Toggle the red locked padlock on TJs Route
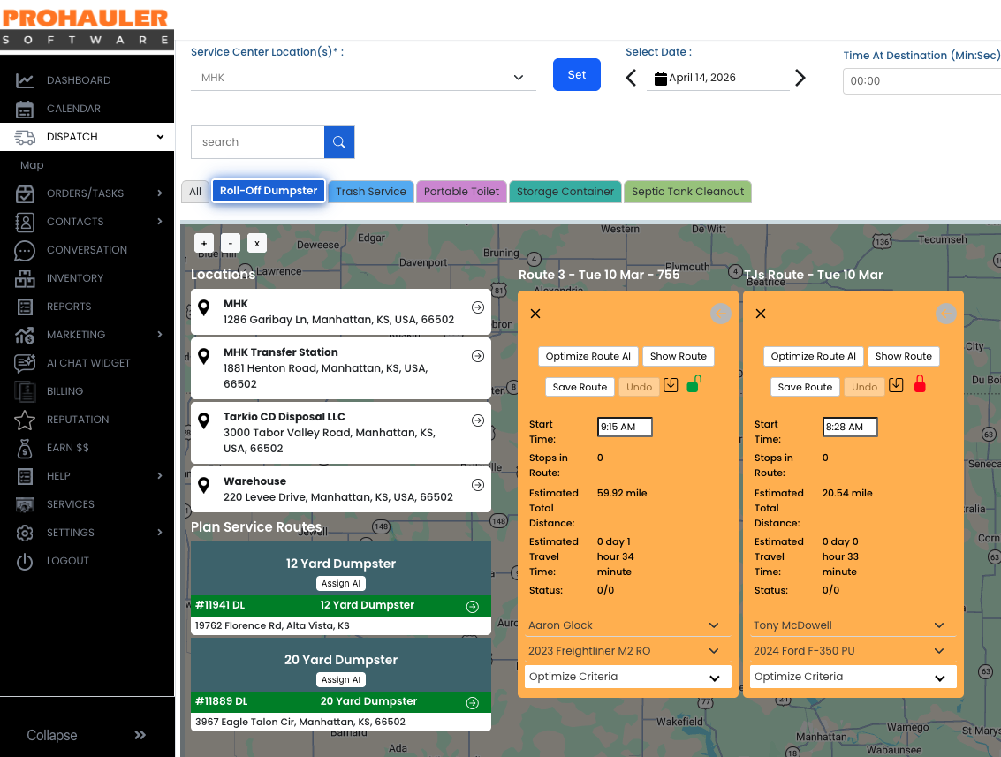Viewport: 1001px width, 757px height. coord(920,383)
